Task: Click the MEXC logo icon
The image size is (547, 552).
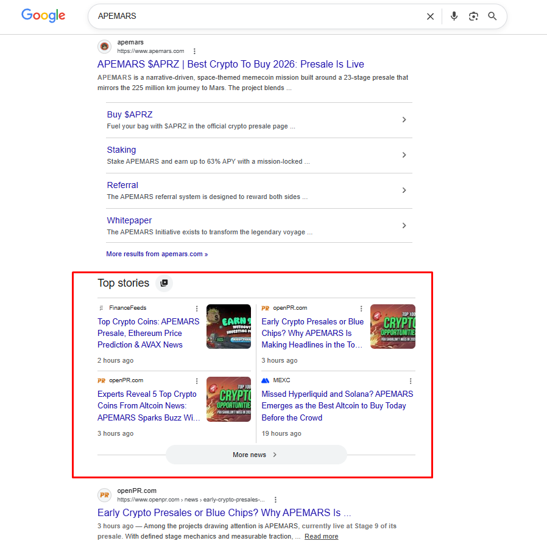Action: pyautogui.click(x=265, y=380)
